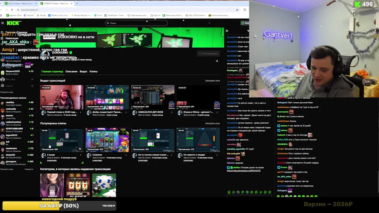Unmute the 2 выше clip preview
The image size is (379, 213).
point(80,149)
